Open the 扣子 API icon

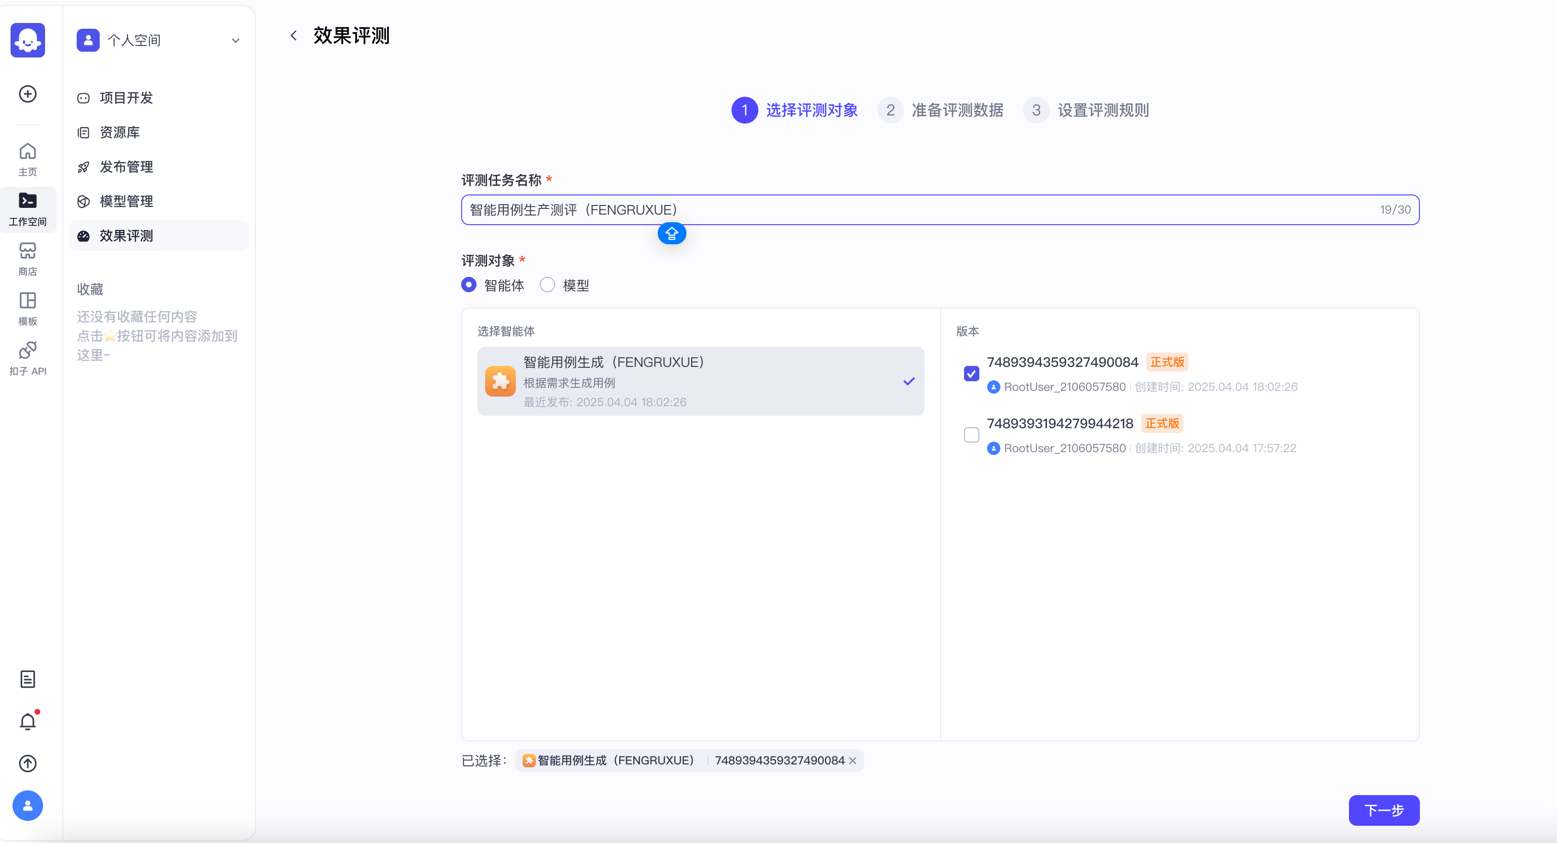point(28,357)
